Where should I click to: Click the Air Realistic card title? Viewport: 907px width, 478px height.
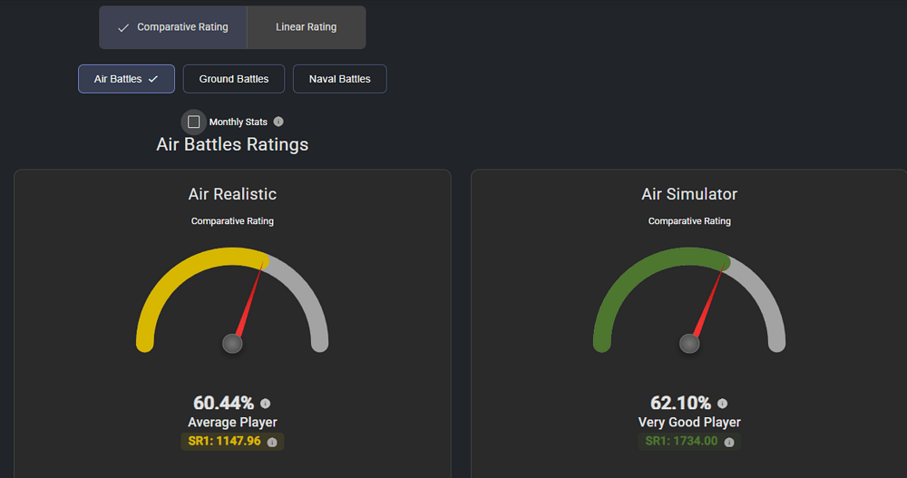coord(232,194)
